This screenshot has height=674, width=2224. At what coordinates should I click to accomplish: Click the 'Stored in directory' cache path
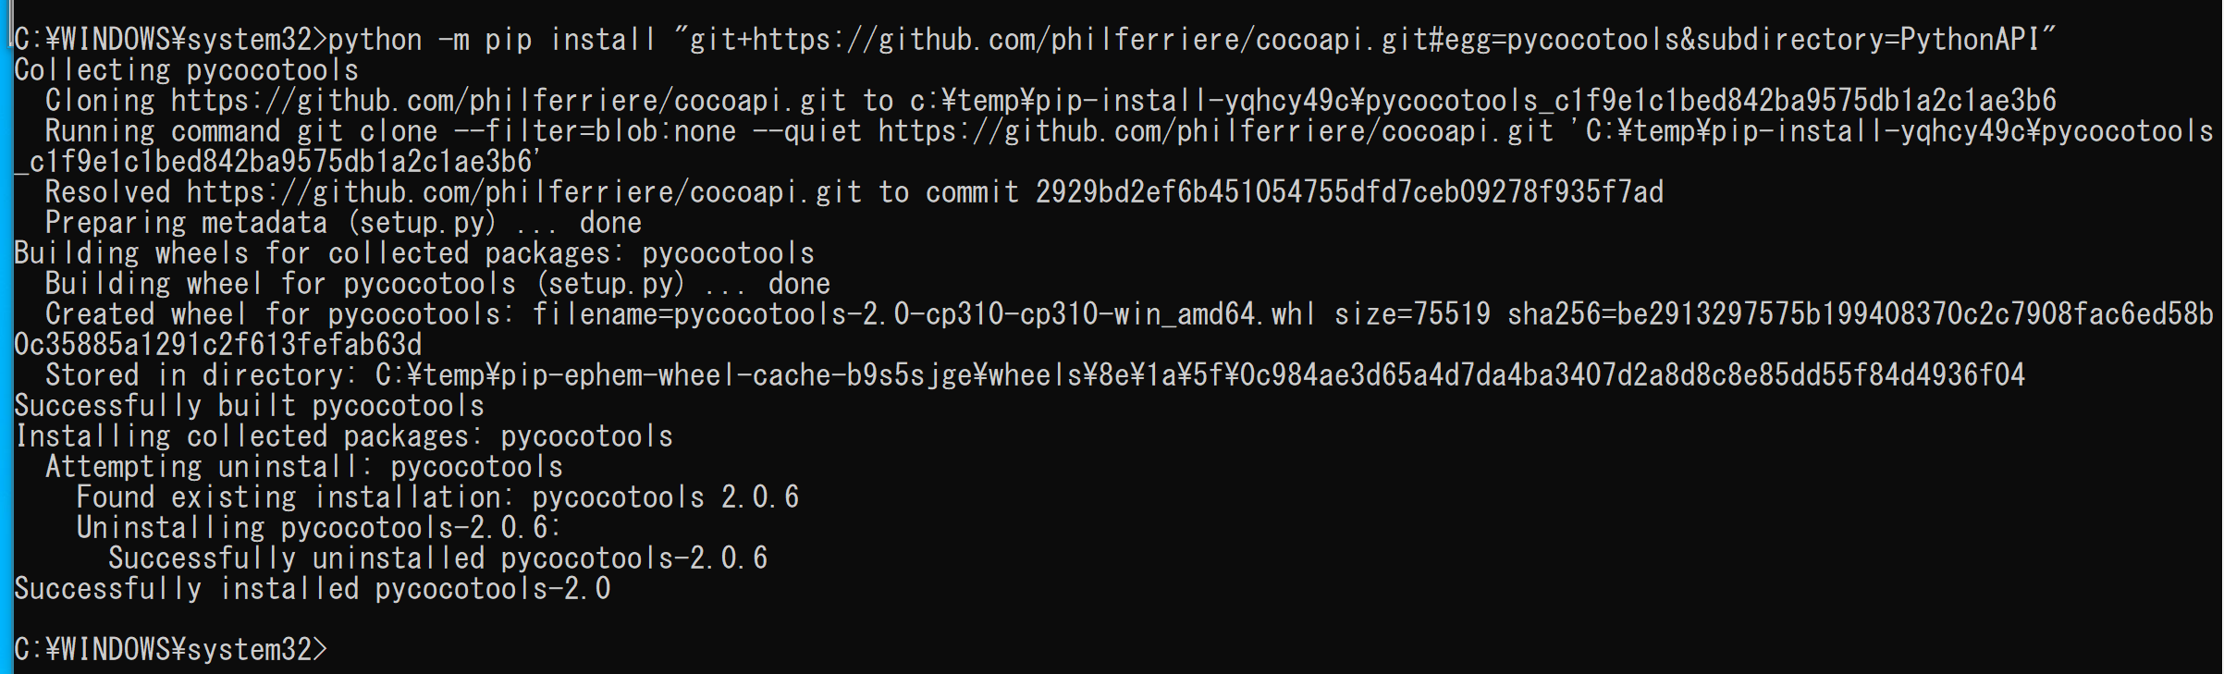click(1200, 374)
